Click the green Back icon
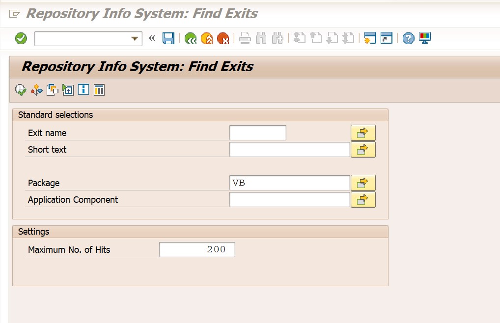 191,39
